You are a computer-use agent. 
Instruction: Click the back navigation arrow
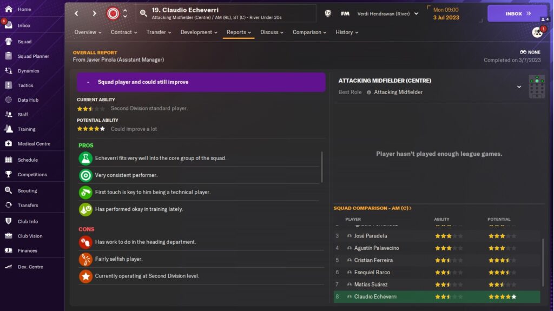[x=76, y=14]
